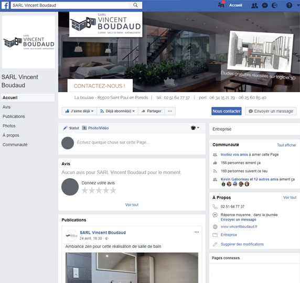Viewport: 300px width, 283px height.
Task: Open the help question mark icon
Action: click(289, 5)
